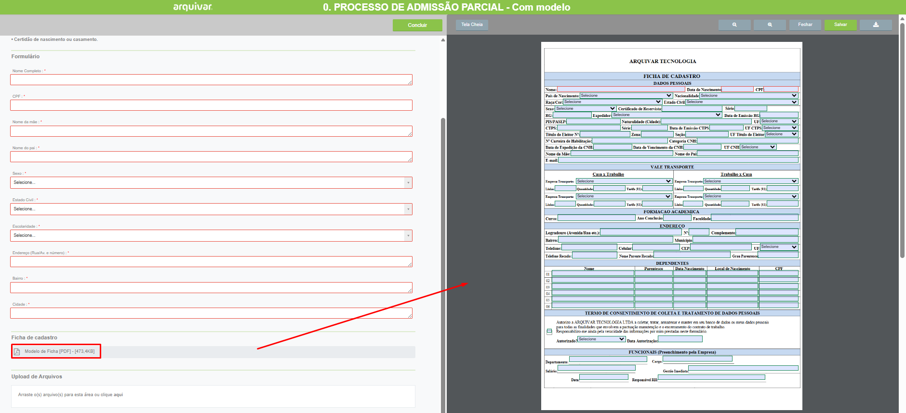The image size is (906, 413).
Task: Click the Endereço (Rua/Av. e número) field
Action: (211, 262)
